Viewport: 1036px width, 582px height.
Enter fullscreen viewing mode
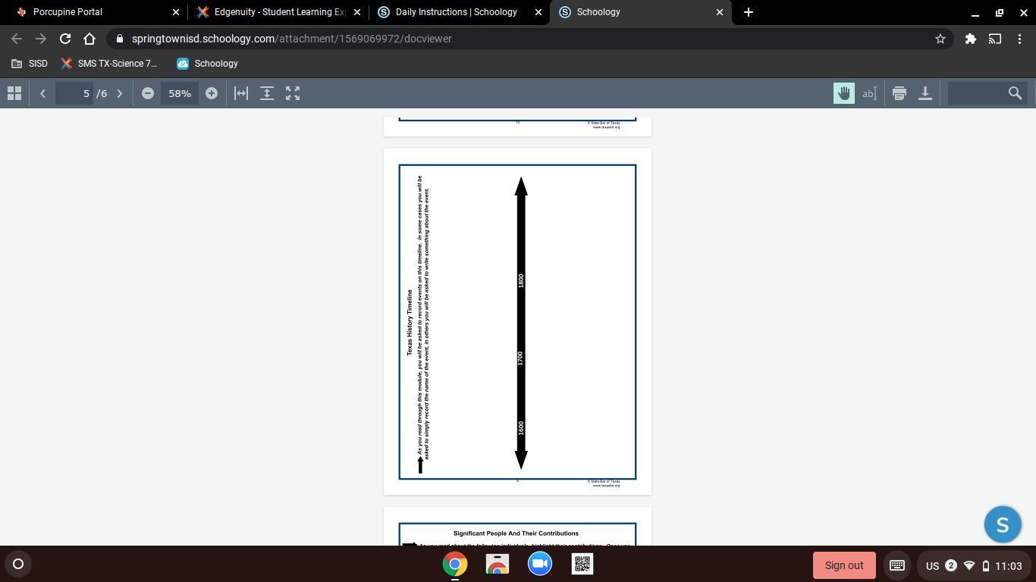293,93
